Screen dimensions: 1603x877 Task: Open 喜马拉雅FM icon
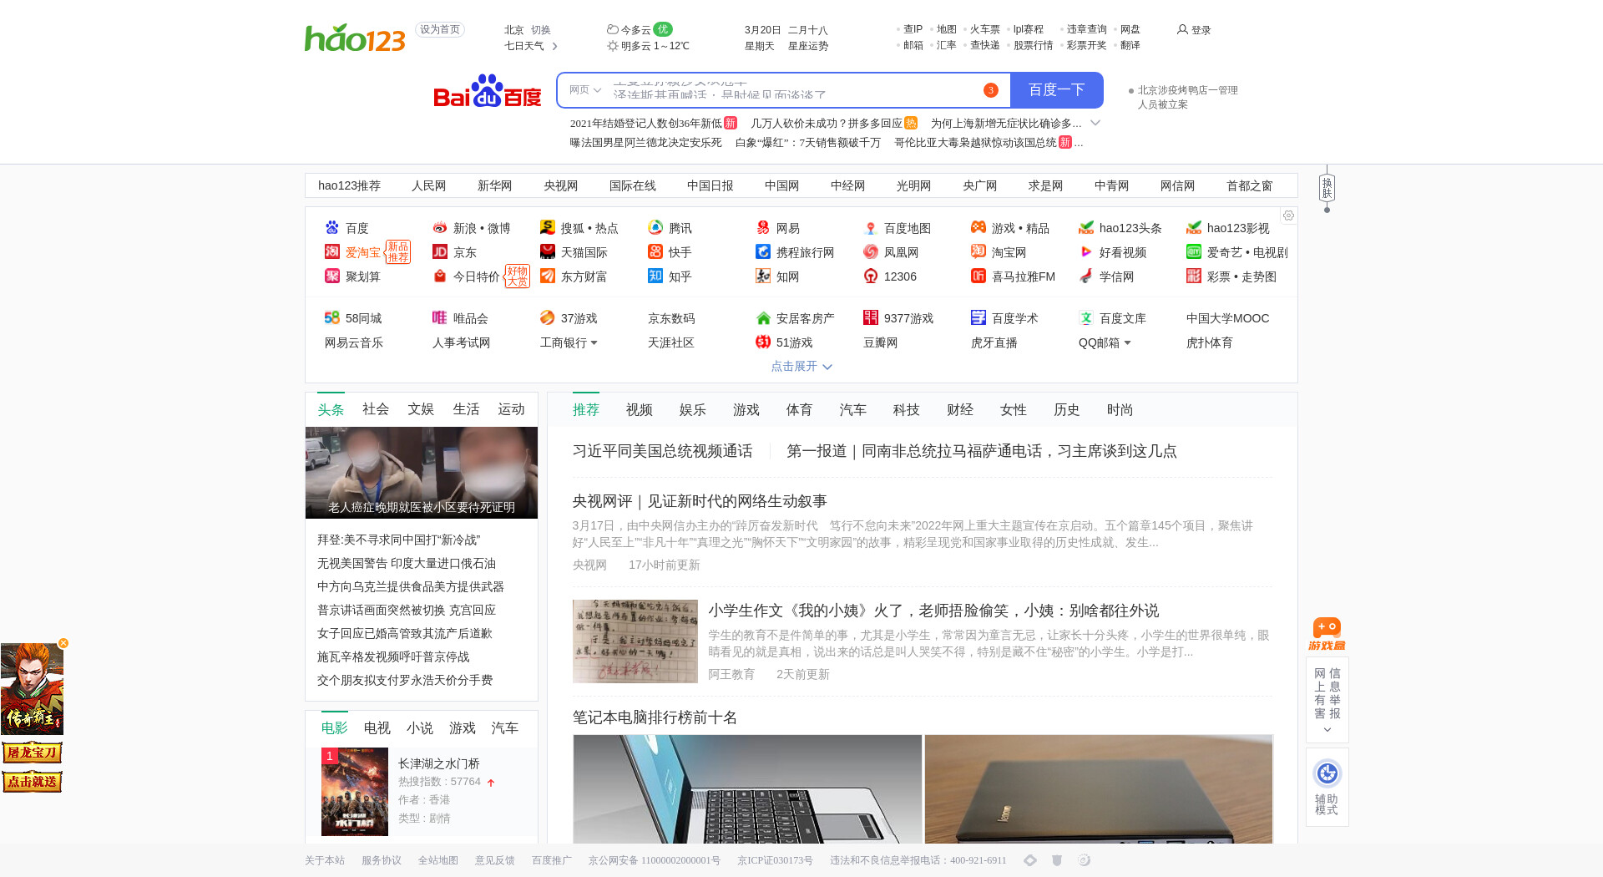[978, 276]
